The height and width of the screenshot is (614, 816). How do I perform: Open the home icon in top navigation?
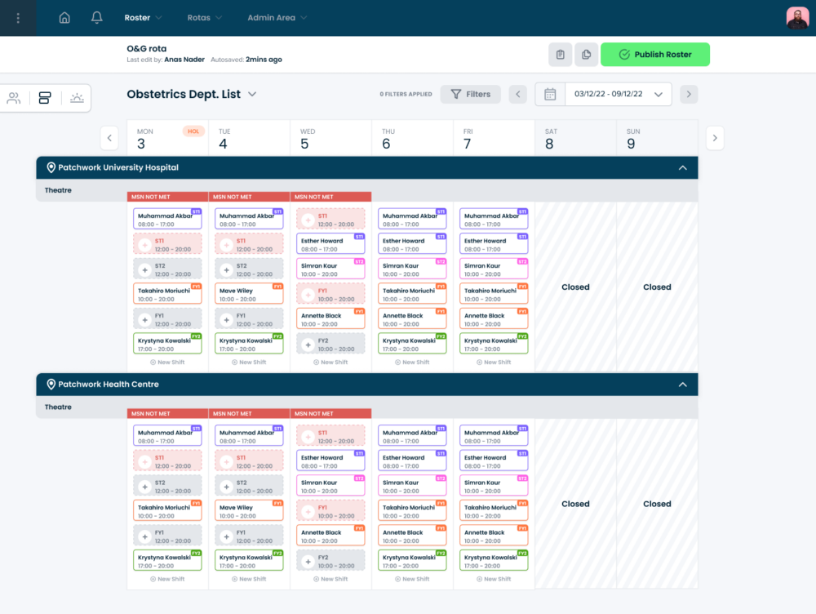(x=64, y=18)
